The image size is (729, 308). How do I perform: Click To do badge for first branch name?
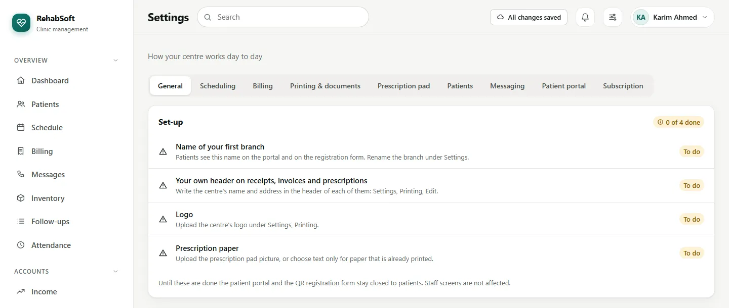[x=692, y=151]
